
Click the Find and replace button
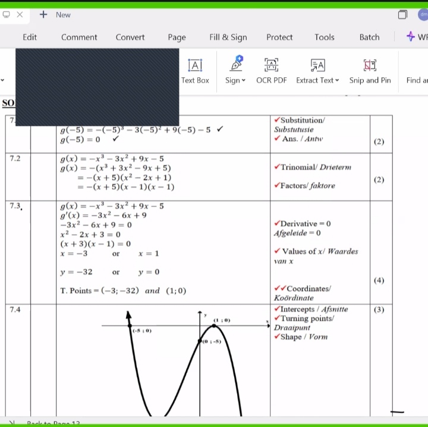click(416, 80)
